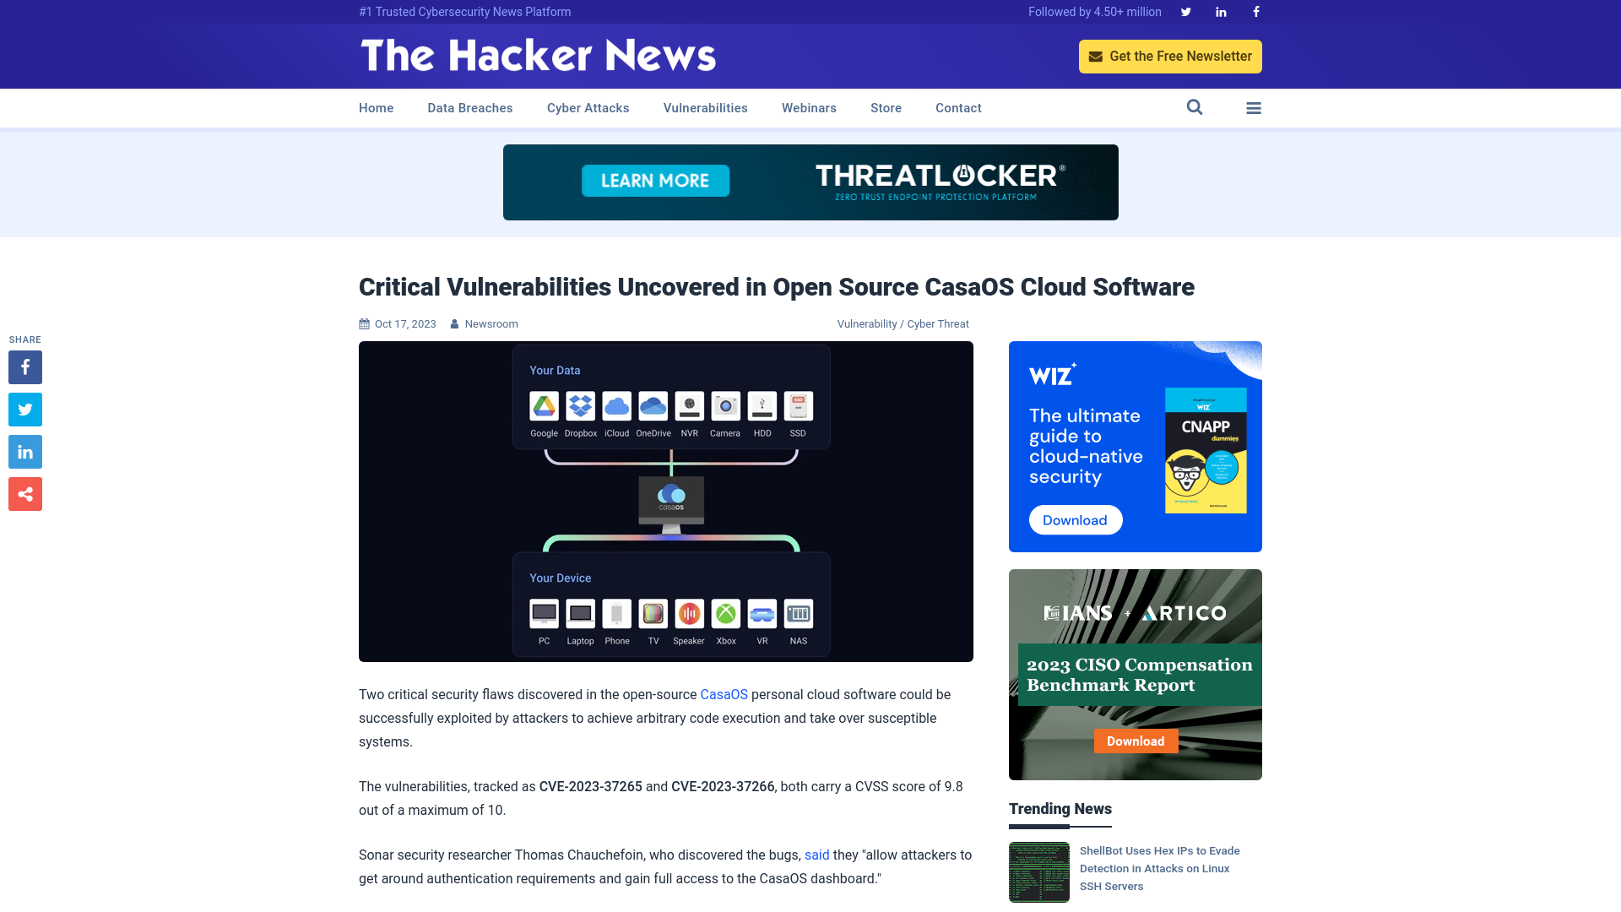The width and height of the screenshot is (1621, 912).
Task: Click the LinkedIn share icon
Action: click(x=24, y=451)
